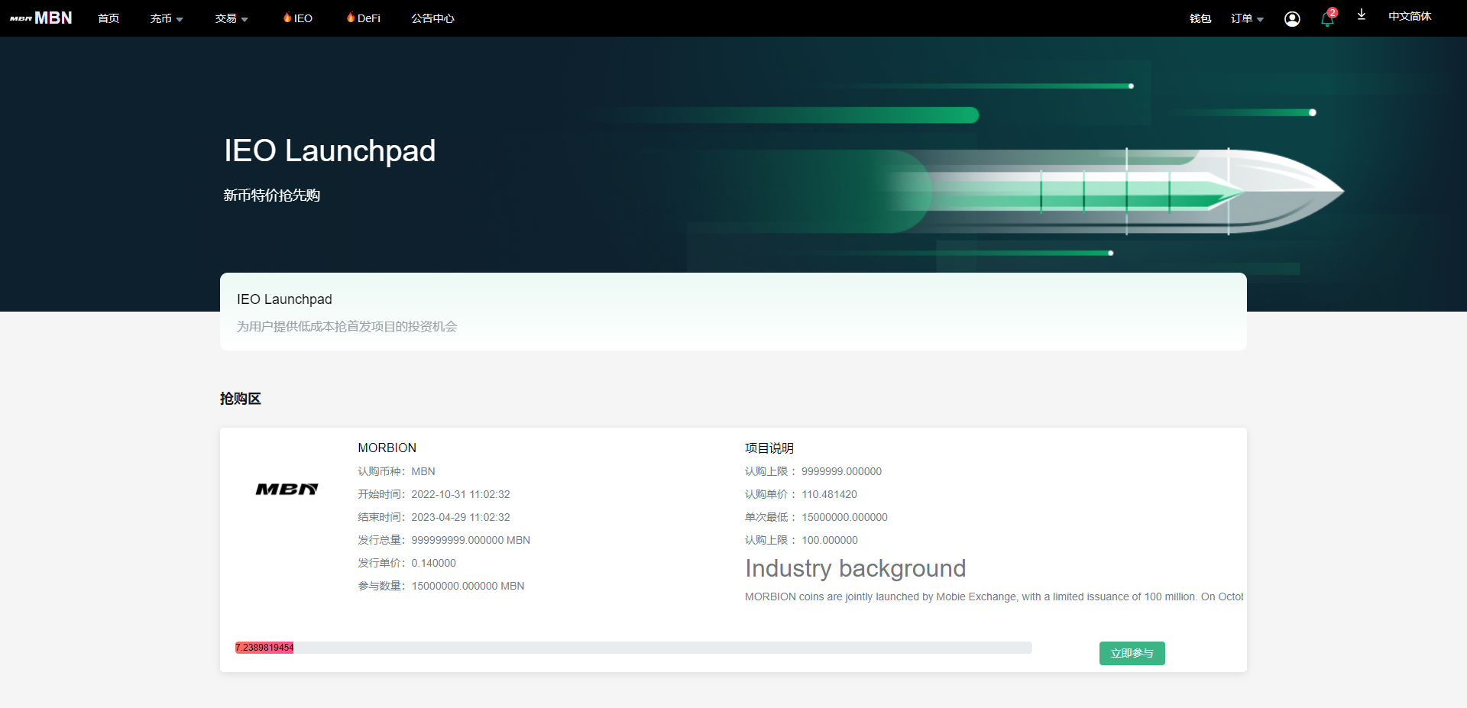This screenshot has width=1467, height=708.
Task: Click the IEO Launchpad info card
Action: [733, 312]
